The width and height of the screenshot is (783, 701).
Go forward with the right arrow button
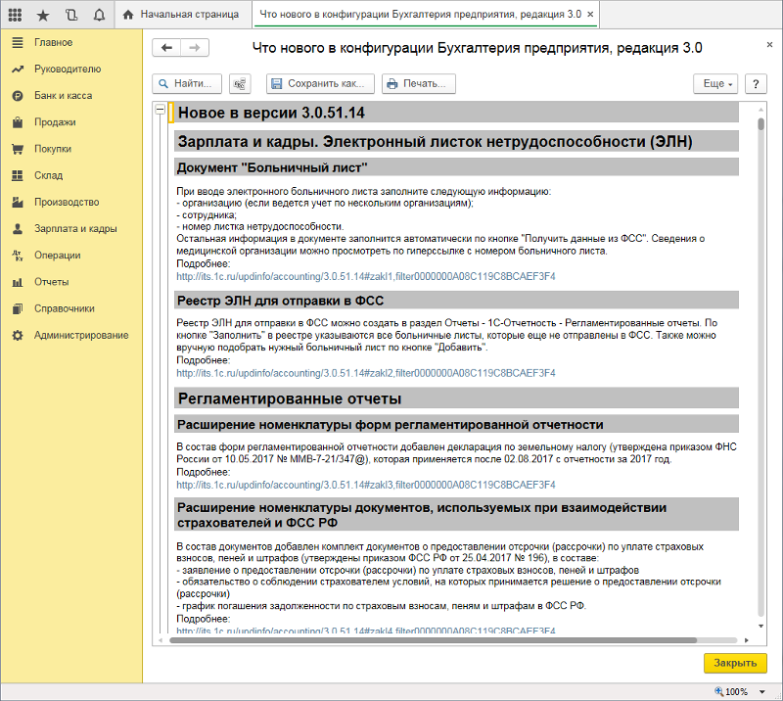[x=195, y=48]
